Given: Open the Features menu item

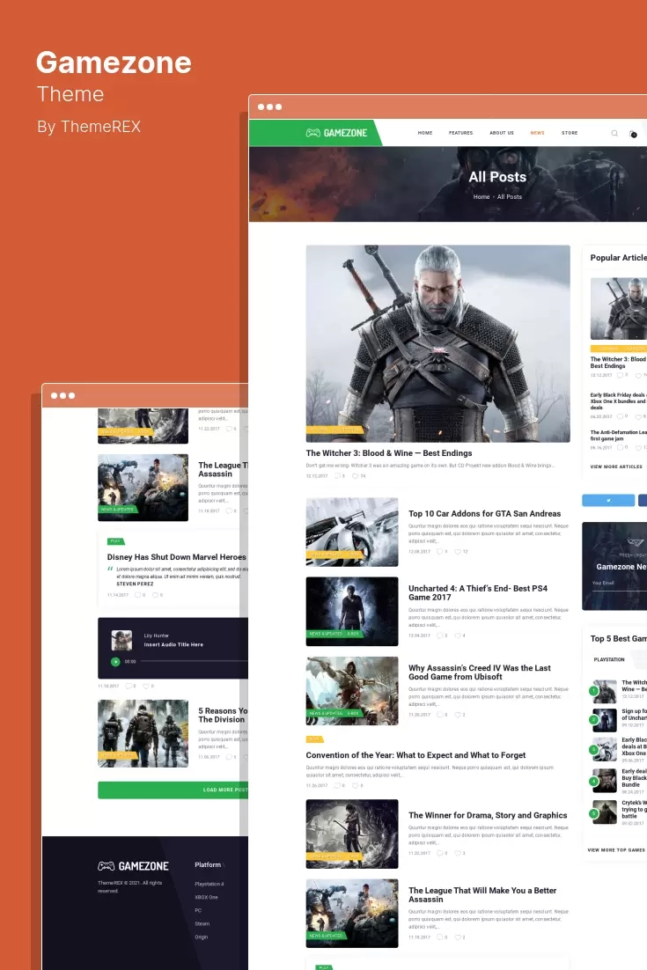Looking at the screenshot, I should point(460,133).
